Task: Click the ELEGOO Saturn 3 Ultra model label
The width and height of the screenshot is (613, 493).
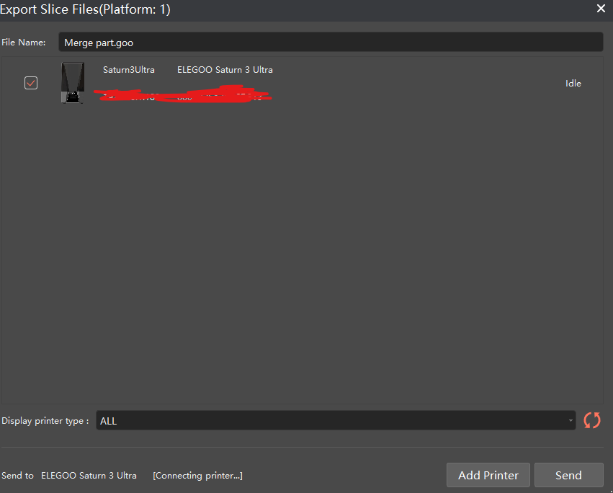Action: point(225,70)
